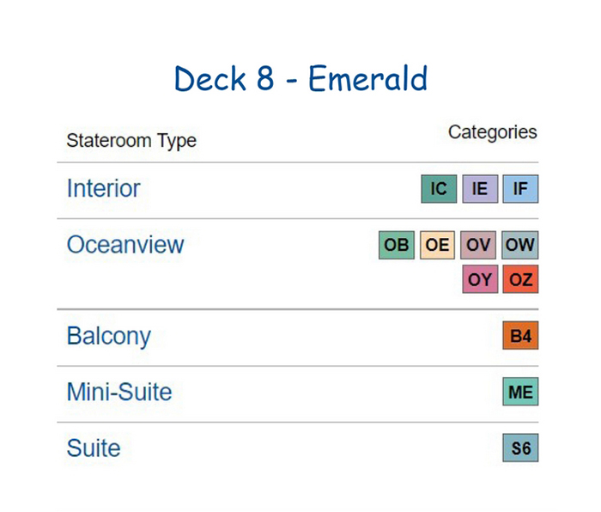Image resolution: width=601 pixels, height=512 pixels.
Task: Choose the red OZ category badge
Action: [x=520, y=279]
